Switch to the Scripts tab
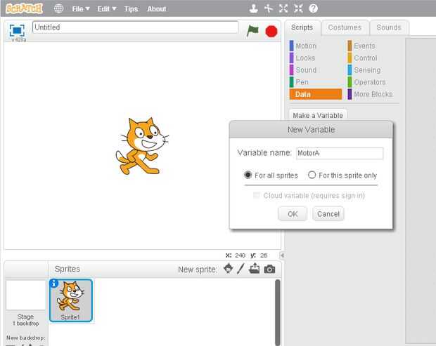Screen dimensions: 436x346 click(x=302, y=27)
